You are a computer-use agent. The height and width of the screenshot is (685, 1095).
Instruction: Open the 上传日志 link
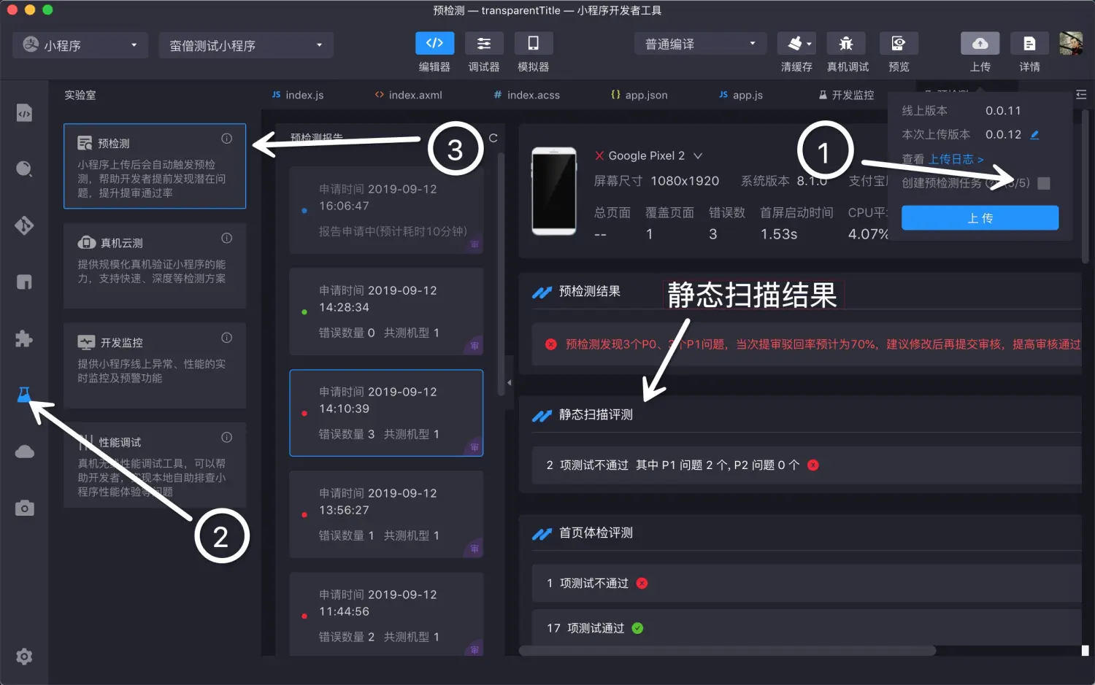[x=956, y=159]
